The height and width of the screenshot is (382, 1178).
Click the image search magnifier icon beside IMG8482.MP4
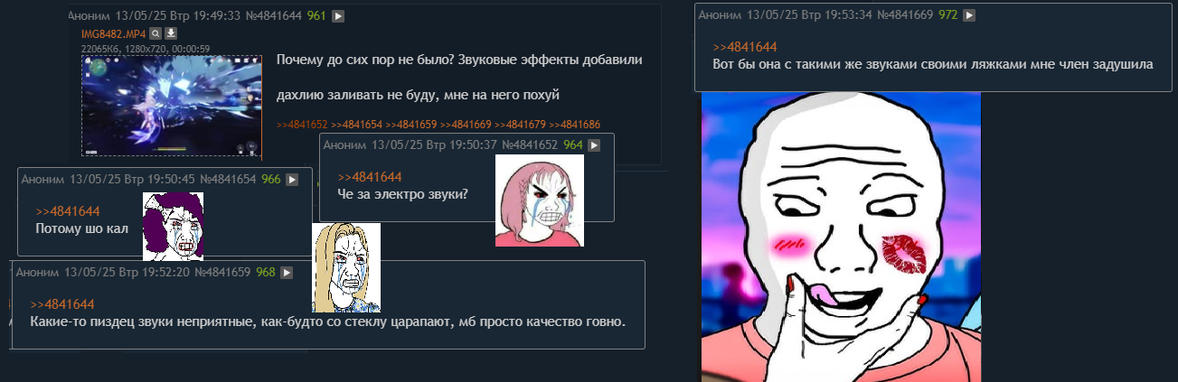coord(155,33)
